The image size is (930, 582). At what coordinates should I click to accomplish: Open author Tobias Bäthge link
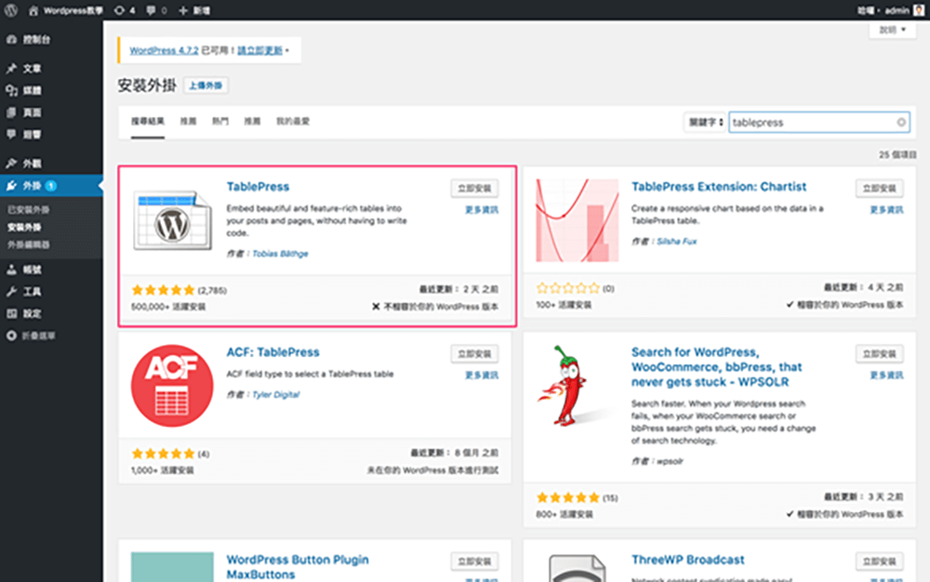click(x=280, y=254)
